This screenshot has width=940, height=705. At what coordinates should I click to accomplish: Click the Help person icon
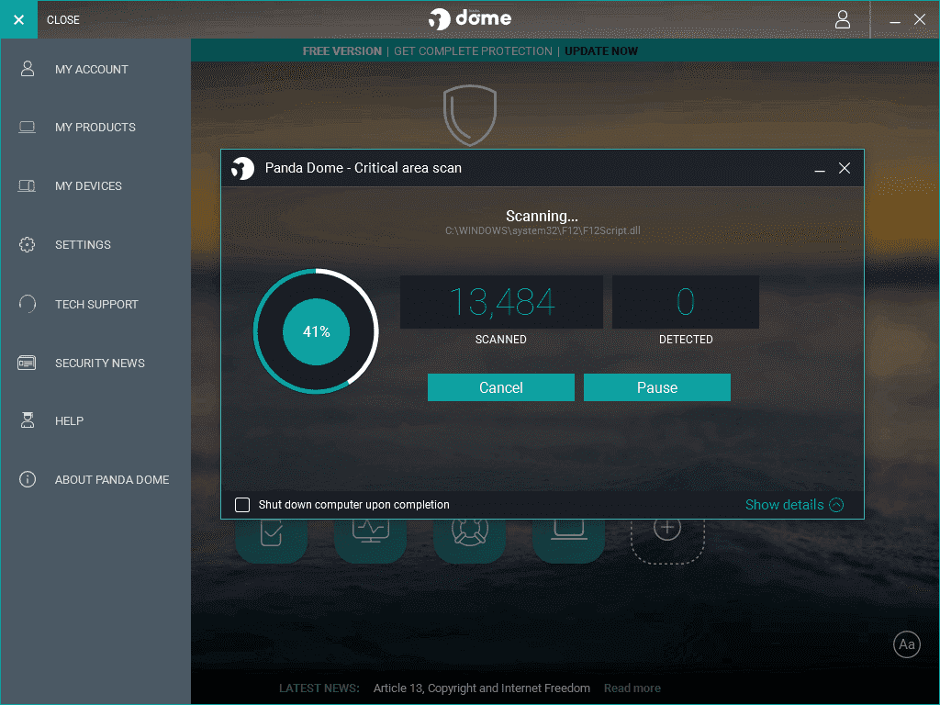27,420
